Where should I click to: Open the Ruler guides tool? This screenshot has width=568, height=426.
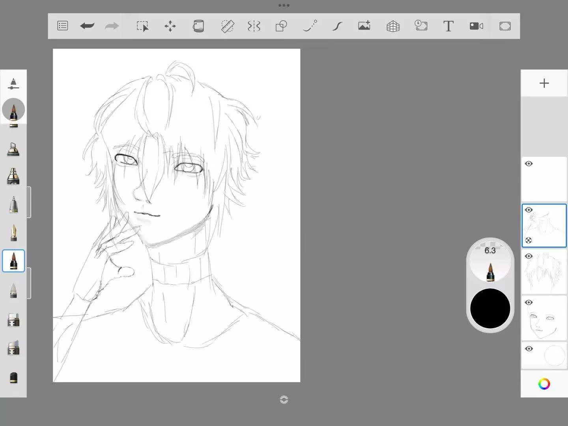tap(227, 26)
